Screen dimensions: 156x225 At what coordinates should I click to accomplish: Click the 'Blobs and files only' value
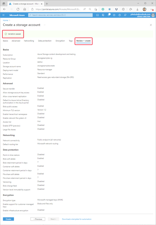[45, 203]
